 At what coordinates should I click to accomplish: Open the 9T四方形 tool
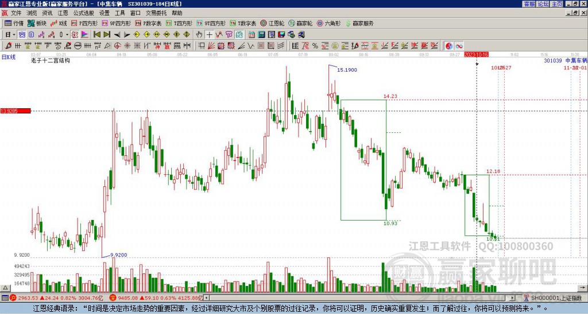point(211,23)
